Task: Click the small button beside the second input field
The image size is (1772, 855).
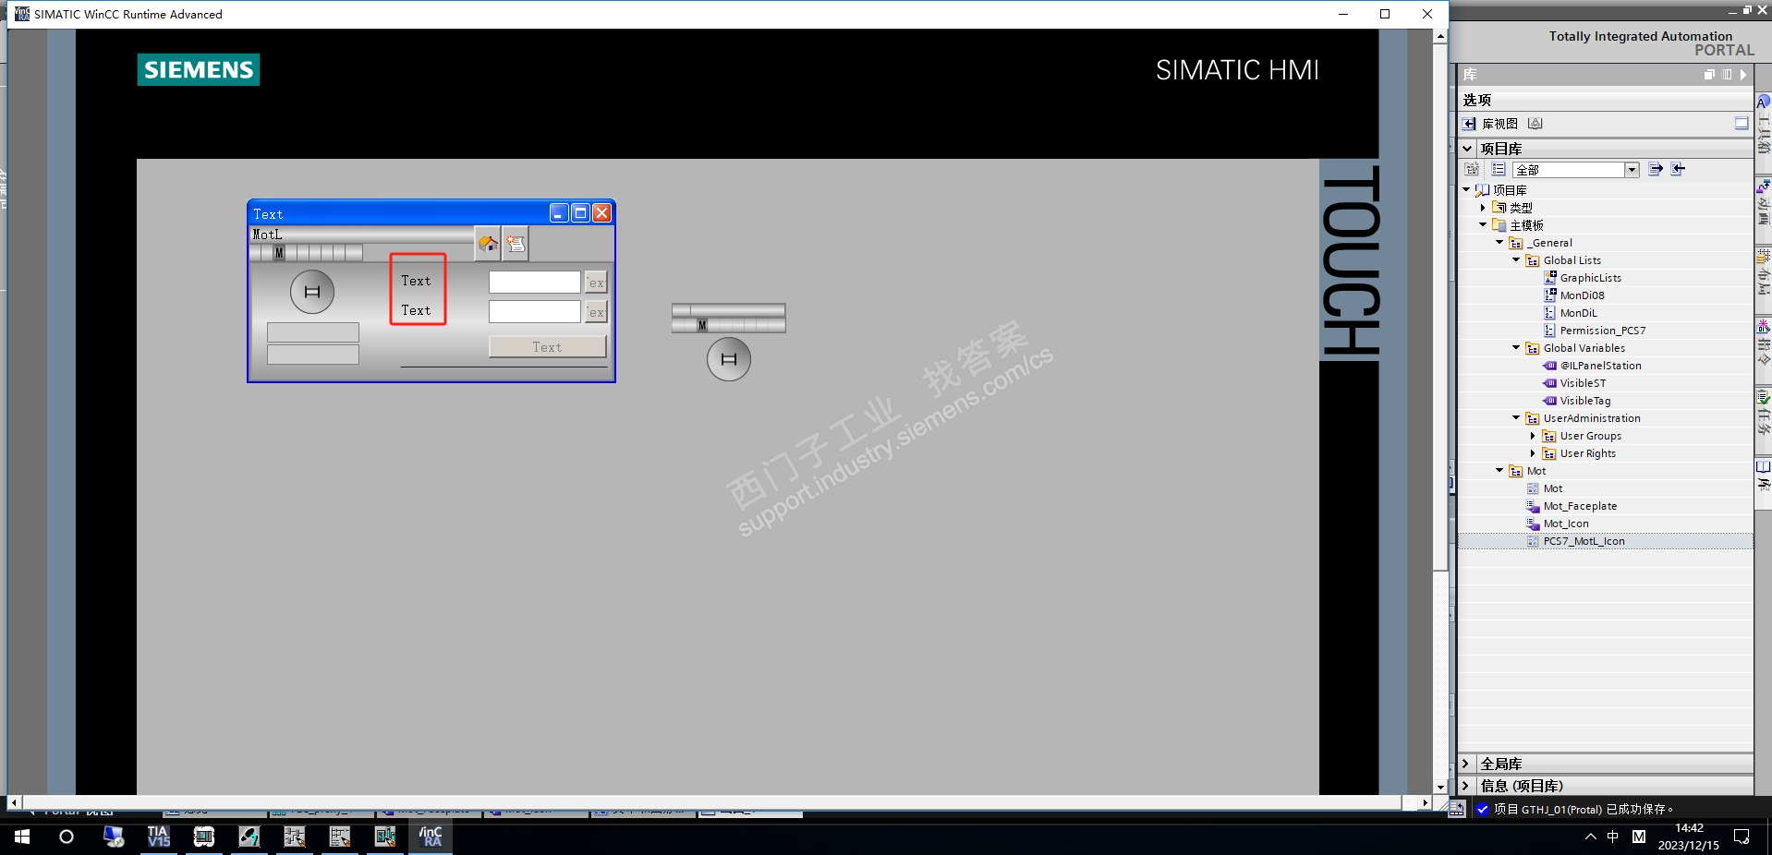Action: pos(597,312)
